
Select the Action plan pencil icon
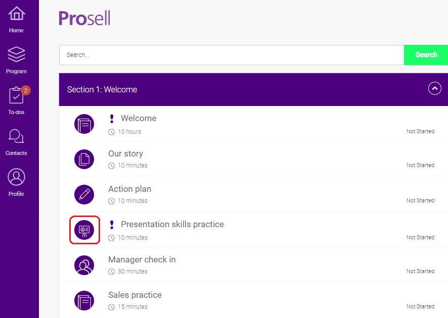[84, 194]
